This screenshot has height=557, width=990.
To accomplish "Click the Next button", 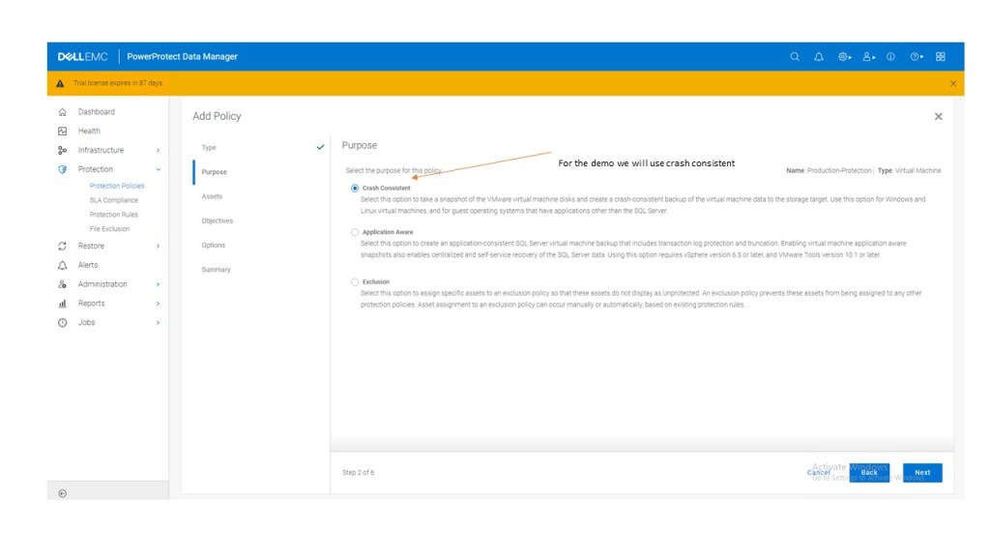I will [x=922, y=473].
